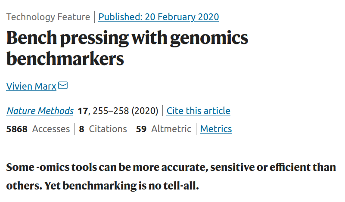Image resolution: width=345 pixels, height=202 pixels.
Task: Click the 5868 Accesses count
Action: 38,129
